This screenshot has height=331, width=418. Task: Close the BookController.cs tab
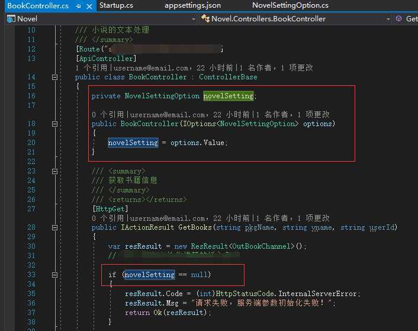point(89,6)
